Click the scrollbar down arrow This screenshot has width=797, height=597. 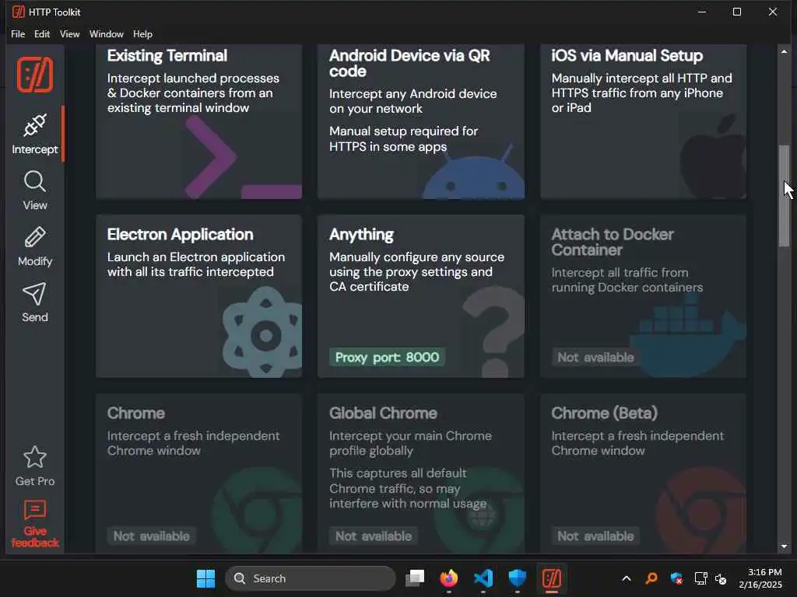(785, 546)
